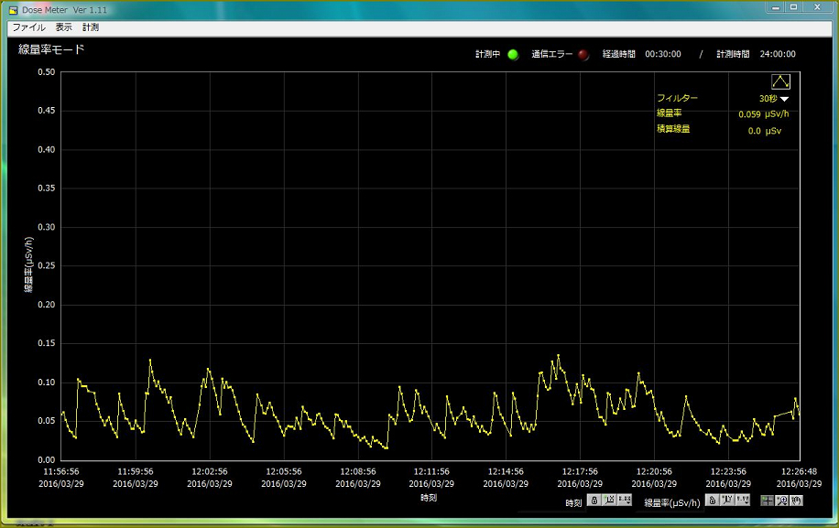The image size is (839, 528).
Task: Select the graph zoom magnifier tool
Action: tap(782, 501)
